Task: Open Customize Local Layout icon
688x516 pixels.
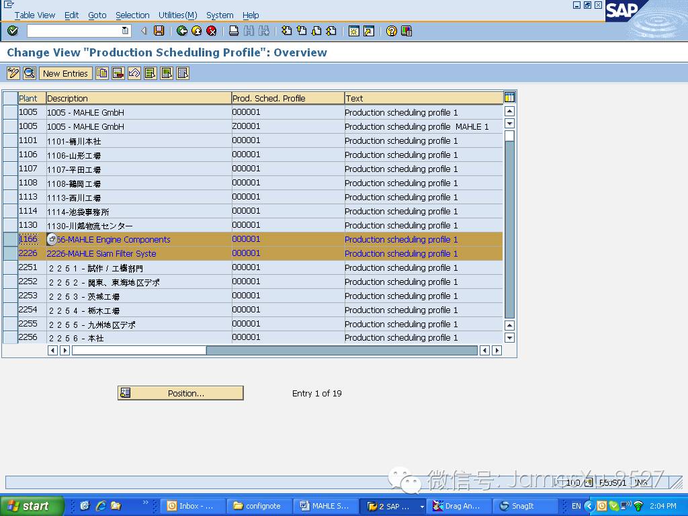Action: pyautogui.click(x=406, y=31)
